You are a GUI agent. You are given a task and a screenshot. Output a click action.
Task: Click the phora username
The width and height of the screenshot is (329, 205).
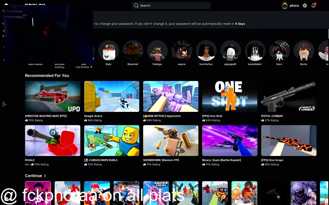pyautogui.click(x=294, y=6)
